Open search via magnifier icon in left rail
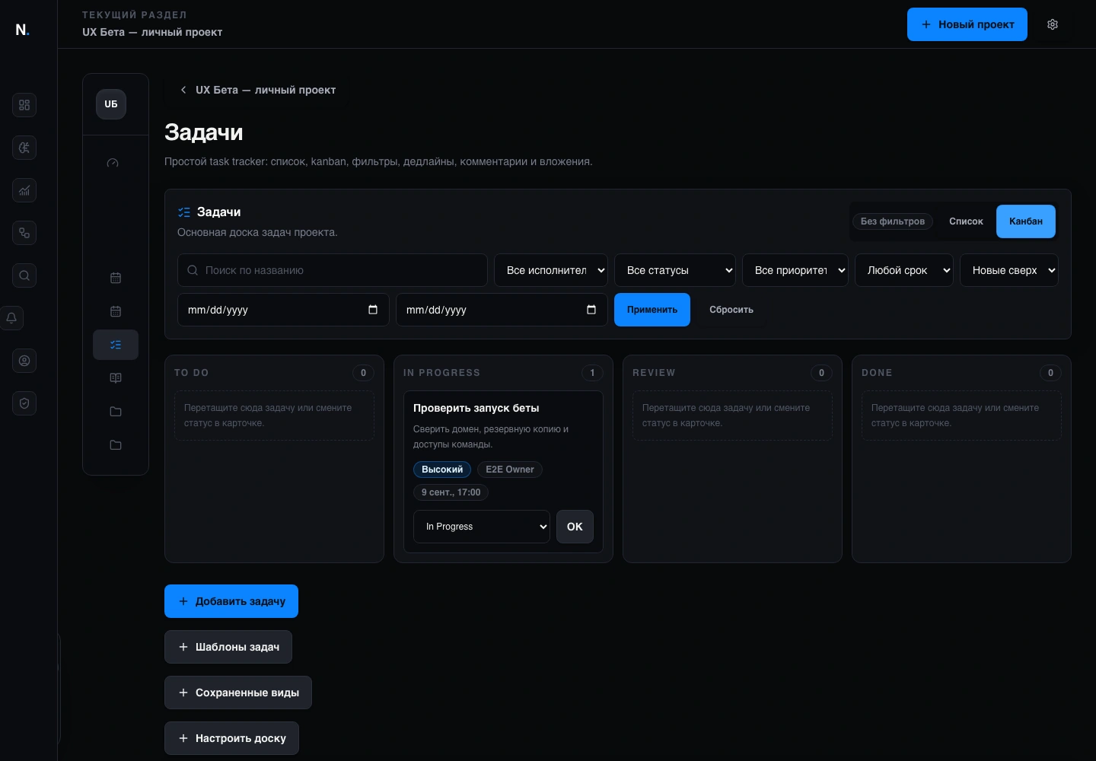 click(24, 275)
